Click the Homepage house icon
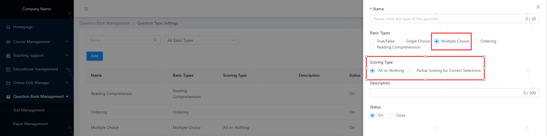 (x=8, y=27)
